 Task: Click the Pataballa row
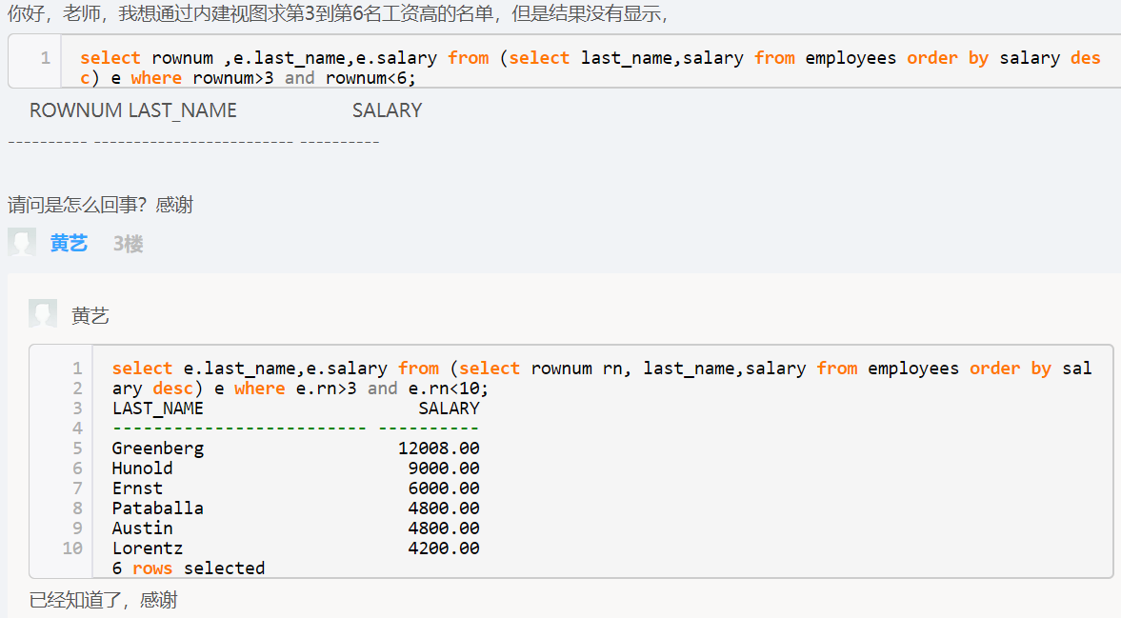(x=295, y=508)
